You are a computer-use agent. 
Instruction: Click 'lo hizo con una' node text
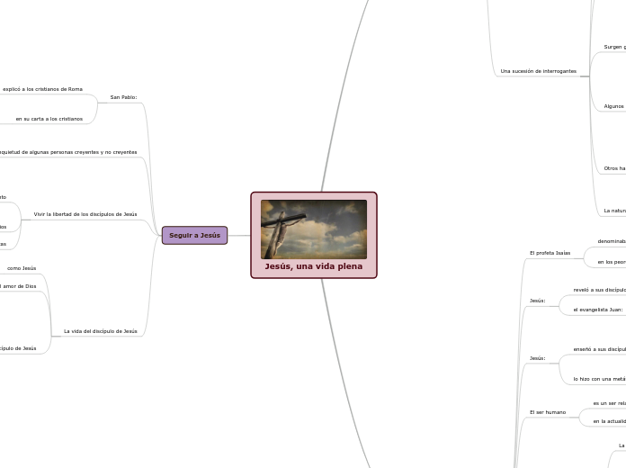(x=600, y=379)
